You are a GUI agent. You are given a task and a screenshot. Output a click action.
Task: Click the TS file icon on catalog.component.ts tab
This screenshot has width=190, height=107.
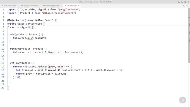pyautogui.click(x=22, y=6)
